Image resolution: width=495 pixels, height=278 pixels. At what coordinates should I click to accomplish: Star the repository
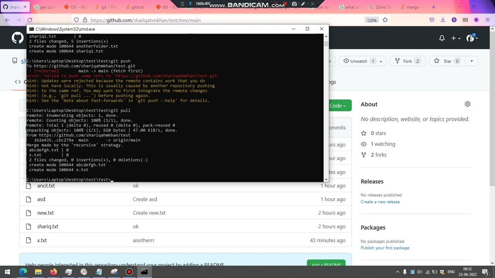tap(446, 61)
